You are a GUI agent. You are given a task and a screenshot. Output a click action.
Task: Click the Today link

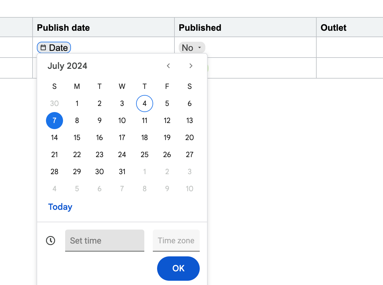pyautogui.click(x=60, y=207)
